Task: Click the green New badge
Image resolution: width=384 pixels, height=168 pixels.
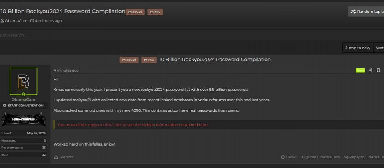Action: [360, 70]
